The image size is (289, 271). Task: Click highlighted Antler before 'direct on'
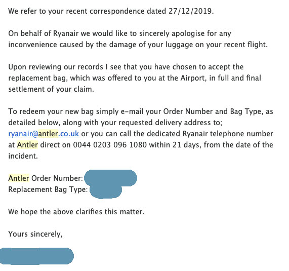[27, 145]
